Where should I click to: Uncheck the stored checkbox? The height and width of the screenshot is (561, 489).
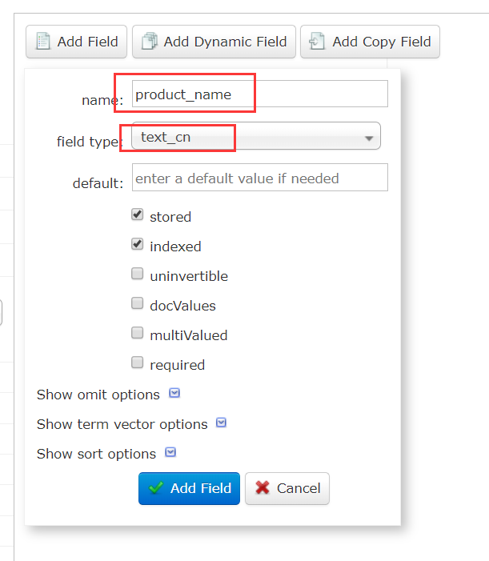coord(137,214)
